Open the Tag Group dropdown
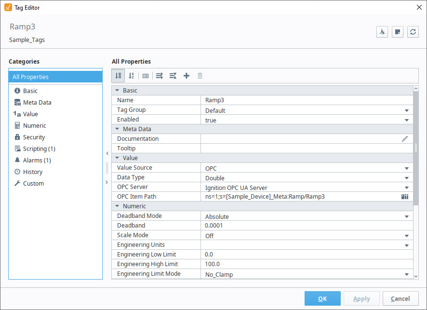The height and width of the screenshot is (310, 427). (x=407, y=110)
